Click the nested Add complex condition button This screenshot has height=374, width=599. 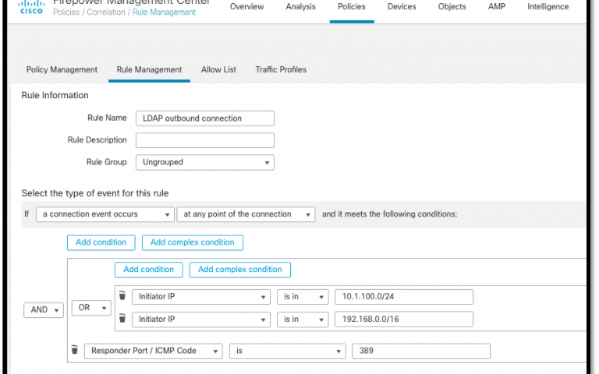coord(239,270)
